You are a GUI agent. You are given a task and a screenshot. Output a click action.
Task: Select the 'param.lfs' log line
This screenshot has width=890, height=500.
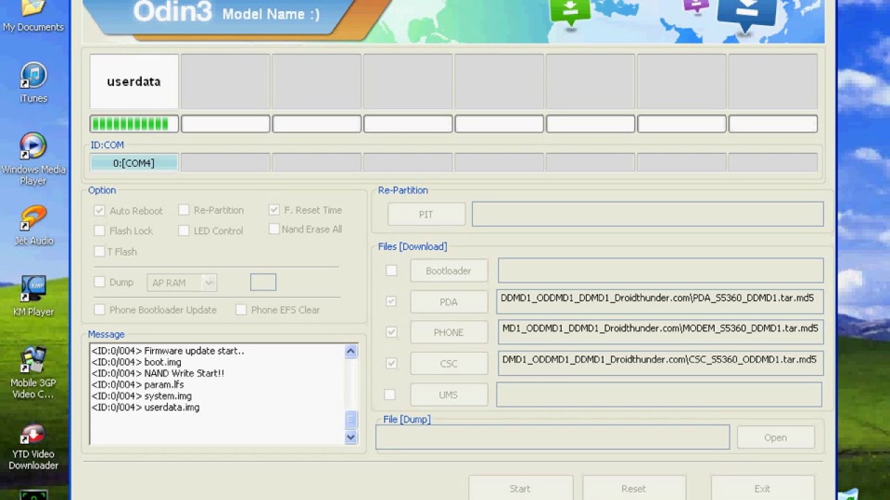pyautogui.click(x=138, y=385)
